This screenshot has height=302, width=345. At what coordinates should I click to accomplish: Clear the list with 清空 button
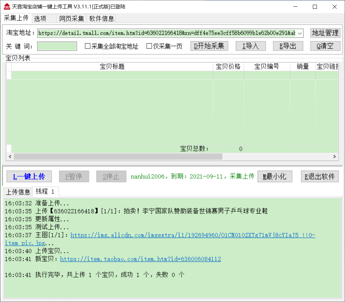coord(325,46)
